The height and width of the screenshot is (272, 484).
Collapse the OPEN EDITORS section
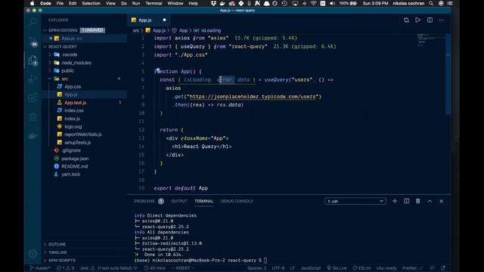click(x=62, y=30)
